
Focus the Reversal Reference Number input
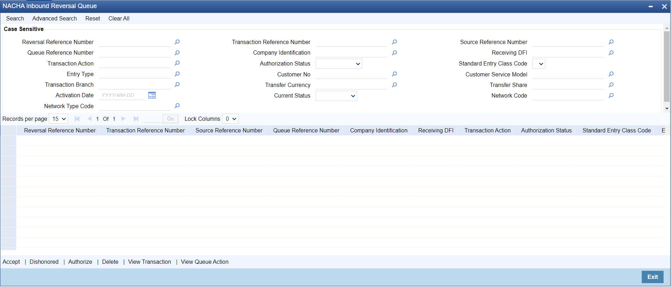134,42
